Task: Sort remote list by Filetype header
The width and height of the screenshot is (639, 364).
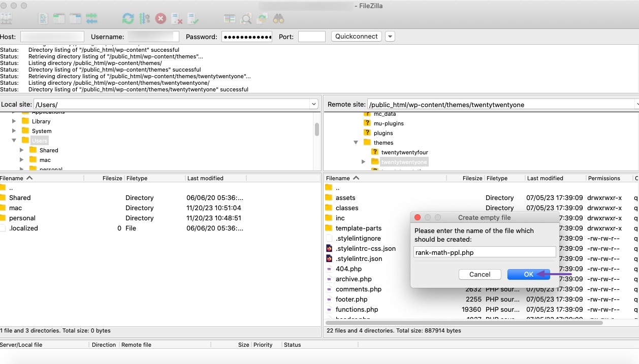Action: point(504,178)
